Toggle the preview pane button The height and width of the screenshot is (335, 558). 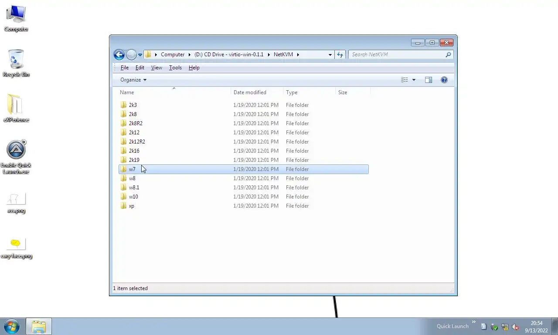coord(429,80)
